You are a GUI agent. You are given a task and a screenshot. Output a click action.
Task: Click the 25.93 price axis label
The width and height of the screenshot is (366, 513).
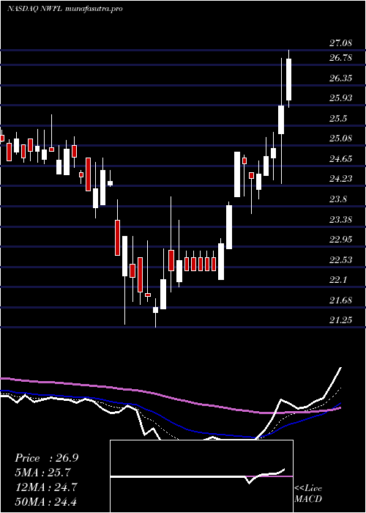click(340, 98)
